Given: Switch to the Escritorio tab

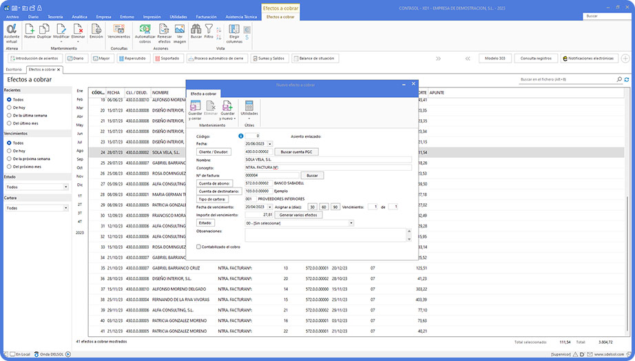Looking at the screenshot, I should (14, 70).
